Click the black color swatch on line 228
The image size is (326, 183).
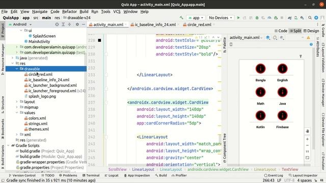point(100,40)
